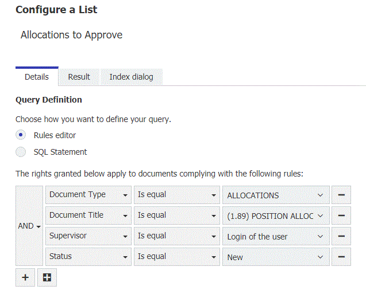
Task: Open the Supervisor row's Is equal operator
Action: click(x=176, y=236)
